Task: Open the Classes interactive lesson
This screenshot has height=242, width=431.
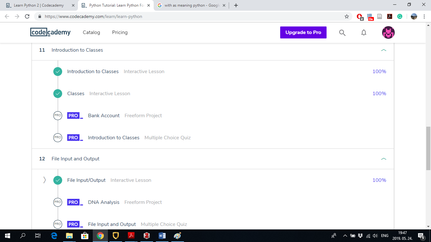Action: 76,94
